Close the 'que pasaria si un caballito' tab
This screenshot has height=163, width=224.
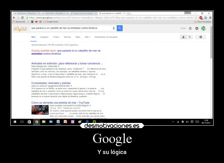pyautogui.click(x=124, y=13)
